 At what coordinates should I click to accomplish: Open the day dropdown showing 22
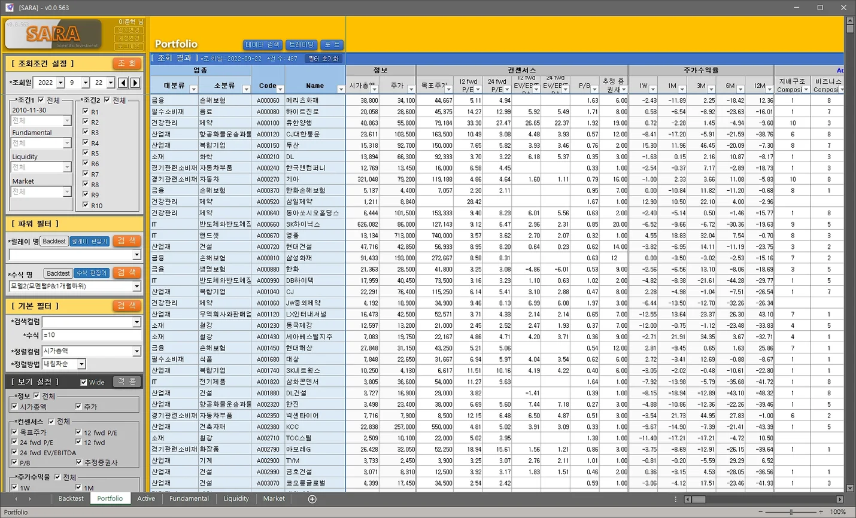(x=111, y=83)
